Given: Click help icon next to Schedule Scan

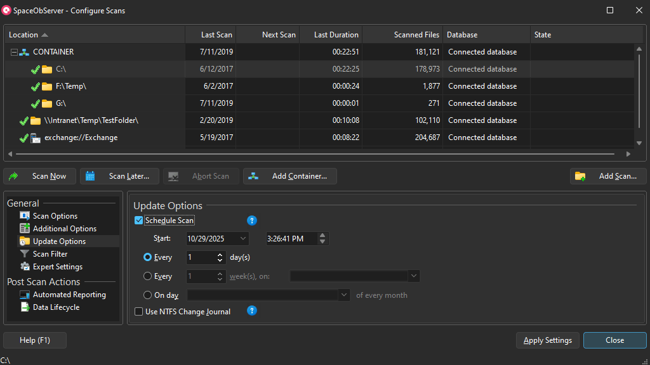Looking at the screenshot, I should (x=252, y=221).
